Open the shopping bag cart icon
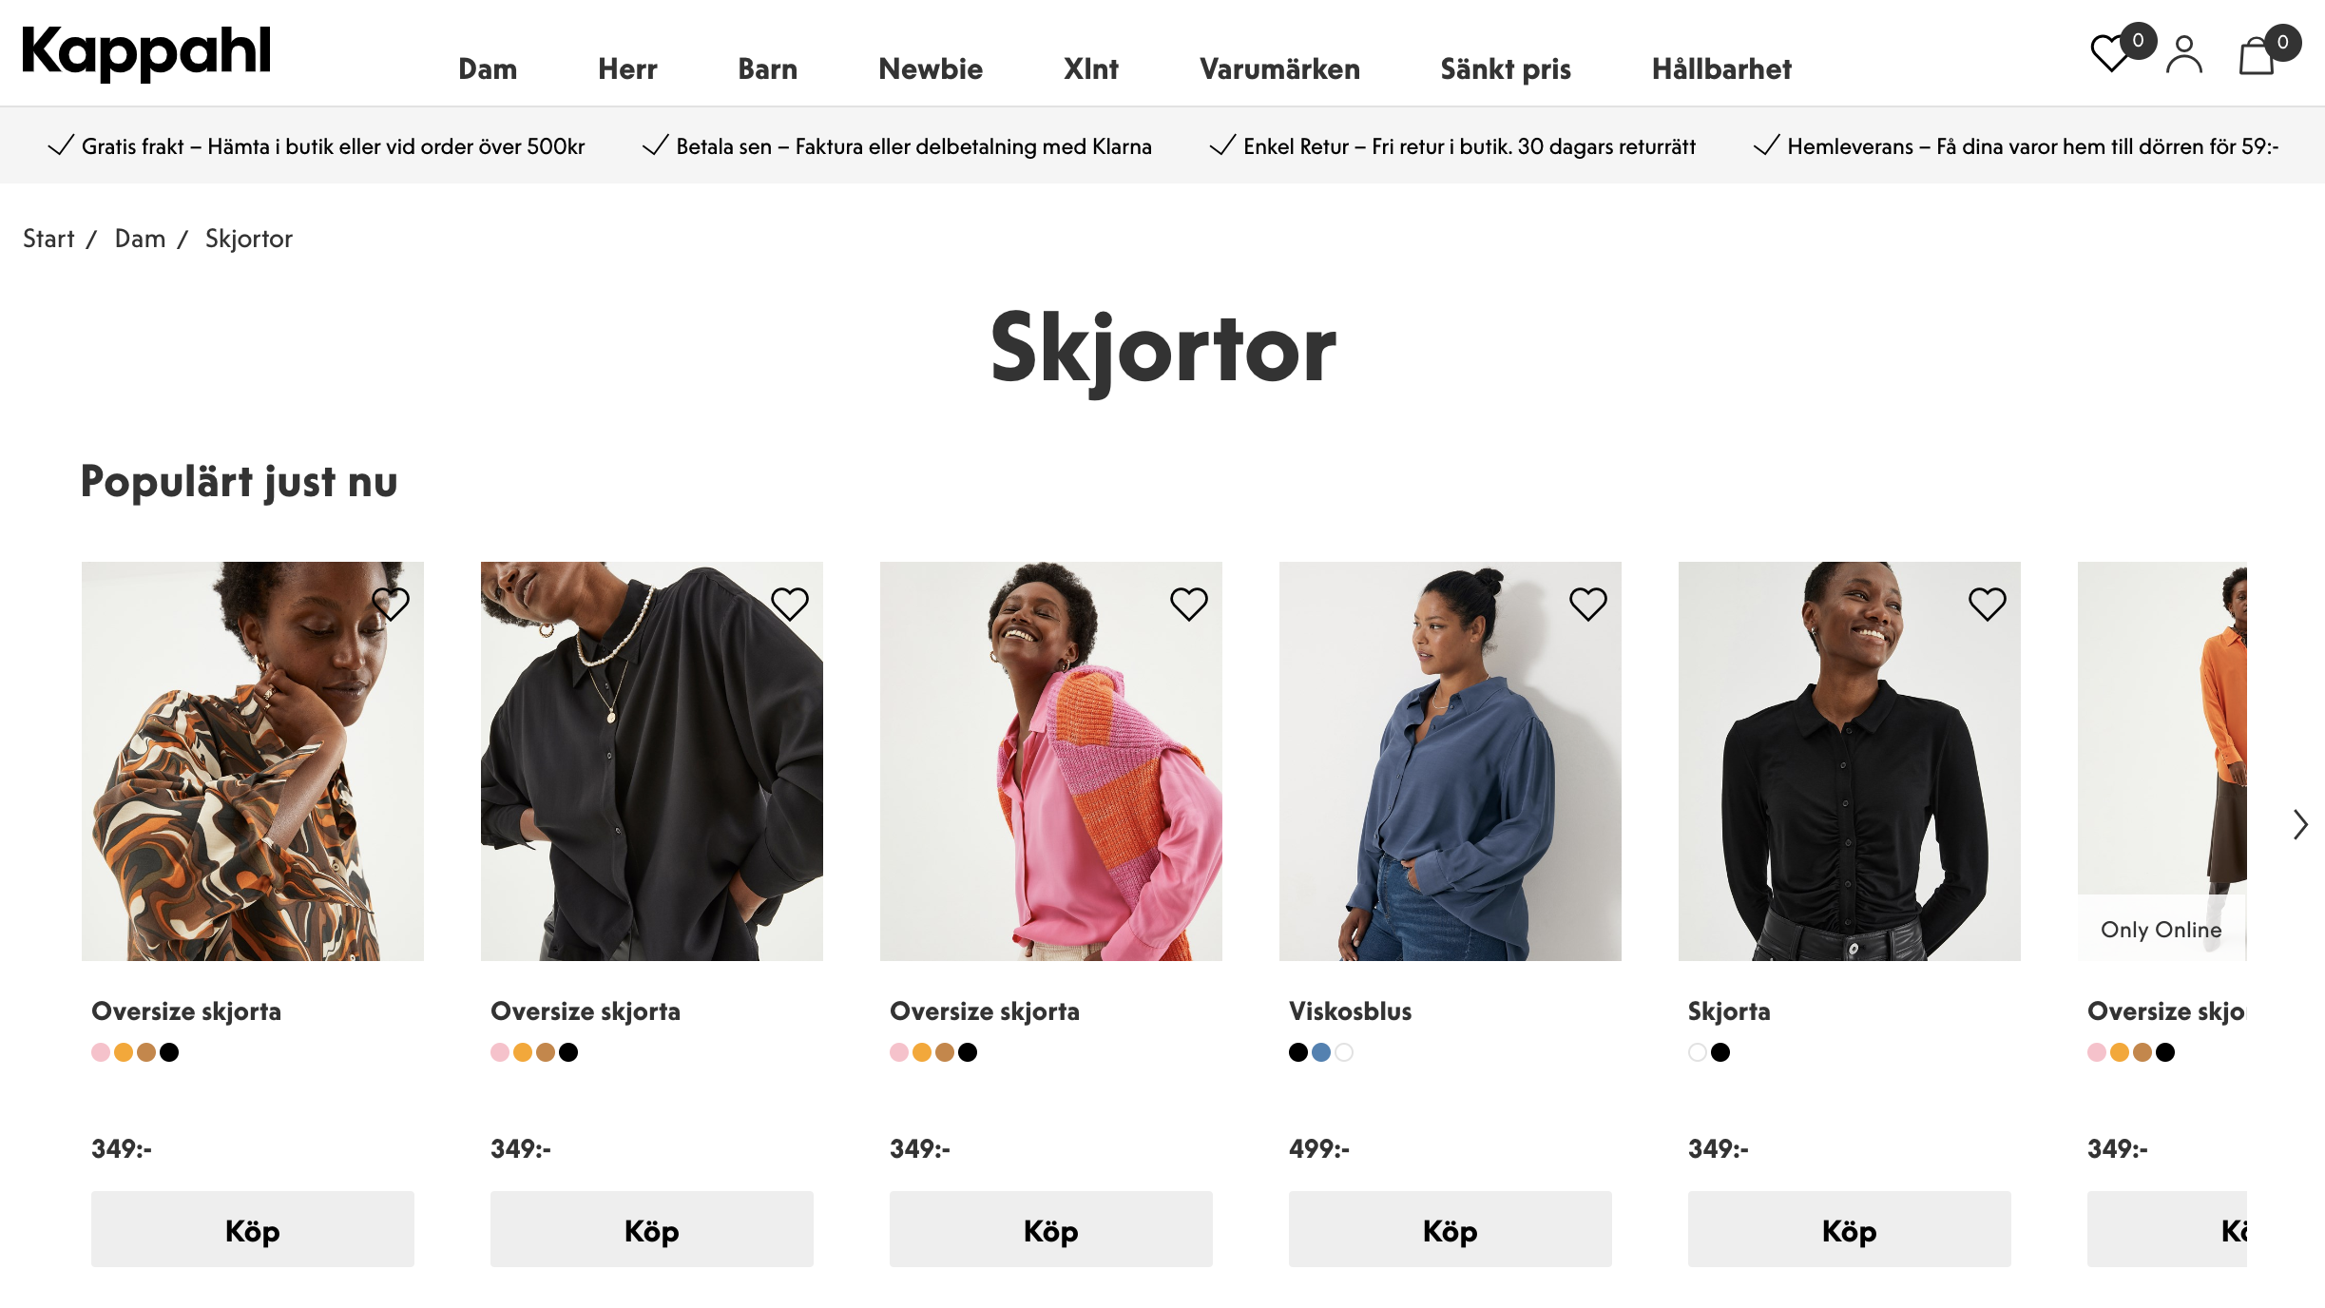Viewport: 2325px width, 1308px height. tap(2258, 54)
